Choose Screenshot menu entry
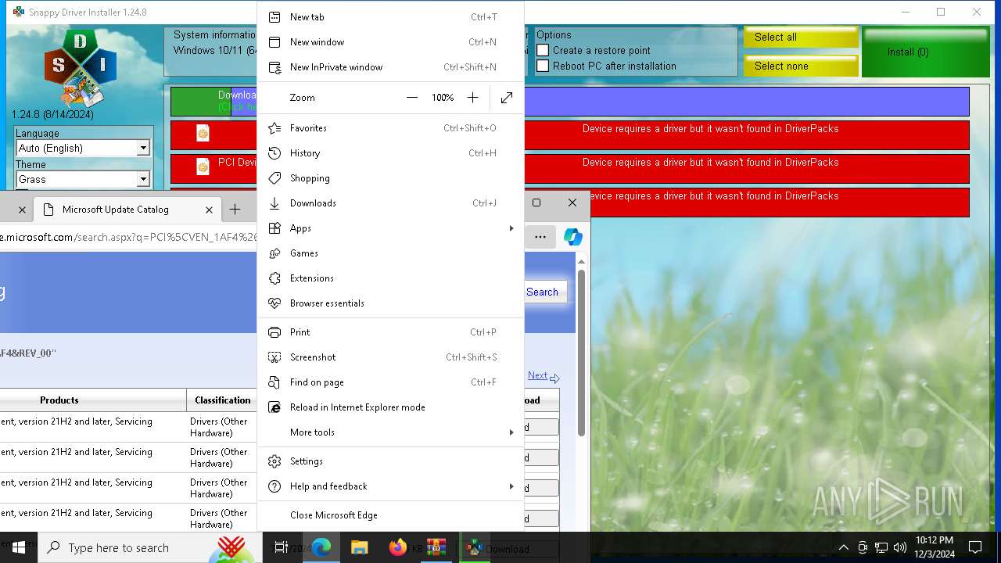 390,357
